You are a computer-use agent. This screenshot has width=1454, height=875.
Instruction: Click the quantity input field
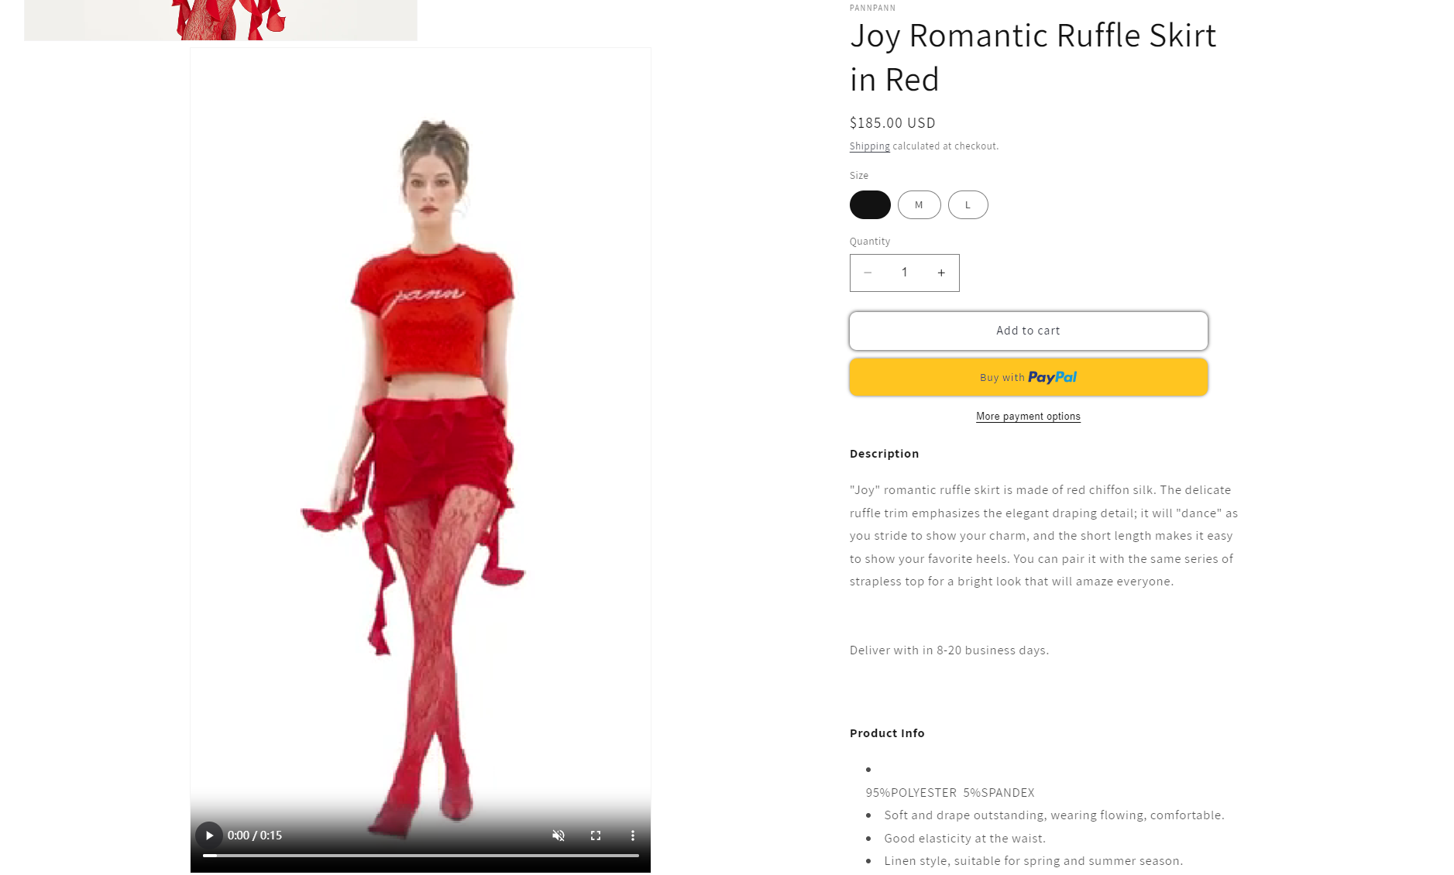[x=904, y=273]
